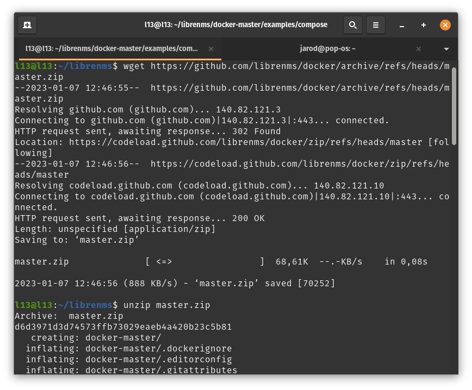
Task: Click 'Length: unspecified [application/zip]' line
Action: click(x=115, y=229)
